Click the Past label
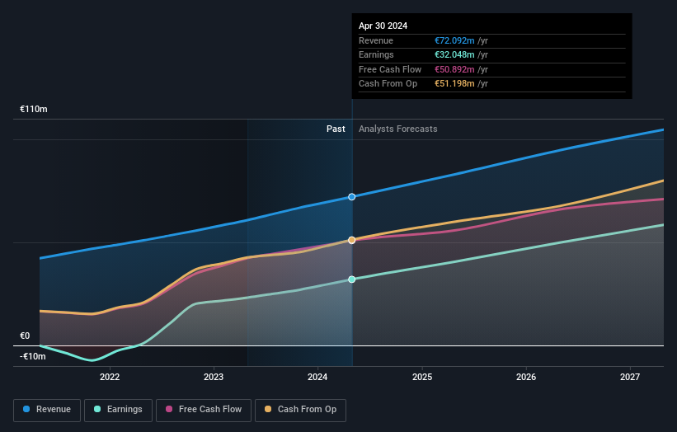The height and width of the screenshot is (432, 677). pyautogui.click(x=336, y=129)
